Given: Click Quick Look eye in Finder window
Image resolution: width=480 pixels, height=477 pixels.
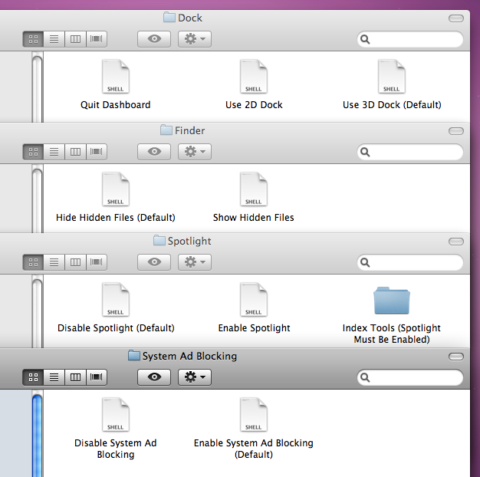Looking at the screenshot, I should click(154, 152).
